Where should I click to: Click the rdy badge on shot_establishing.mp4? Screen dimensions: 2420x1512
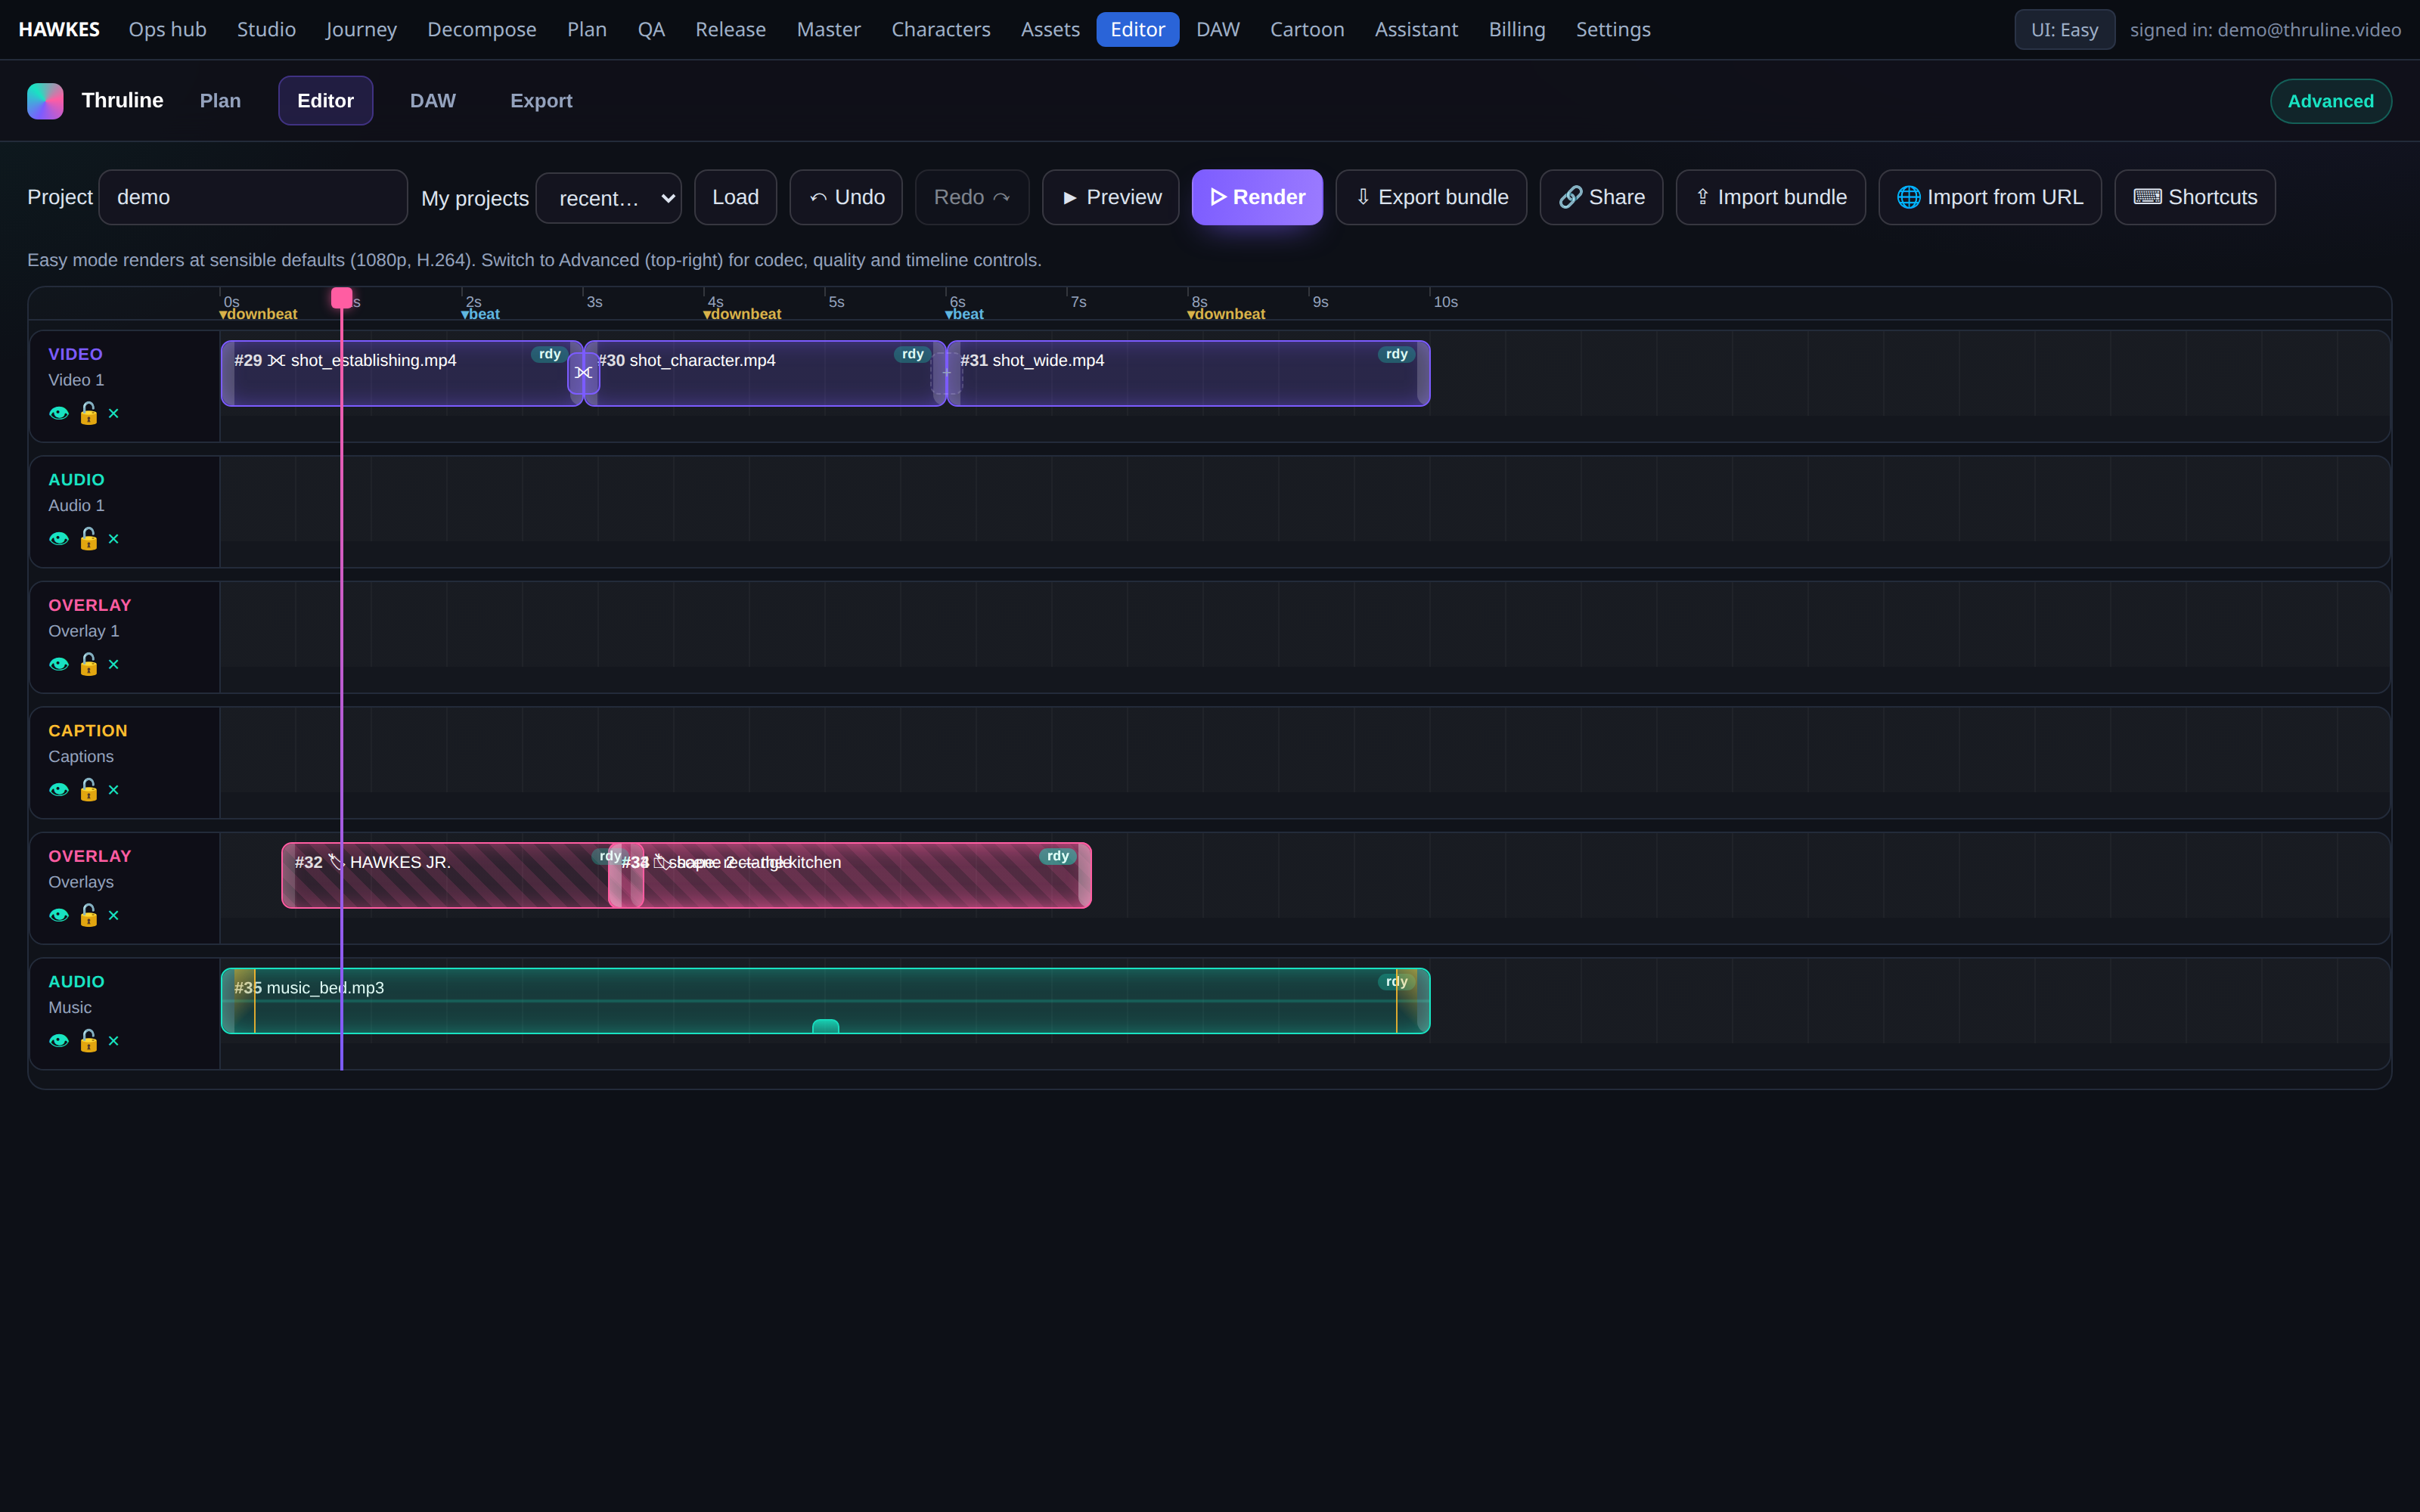550,354
